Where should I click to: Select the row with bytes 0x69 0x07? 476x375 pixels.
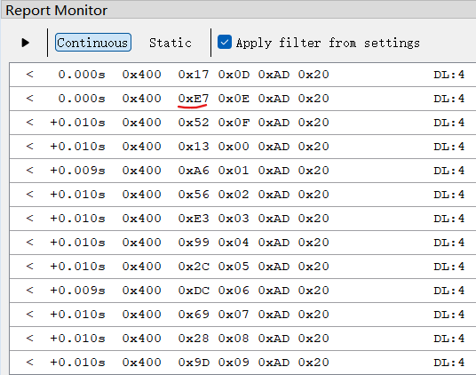(x=242, y=315)
